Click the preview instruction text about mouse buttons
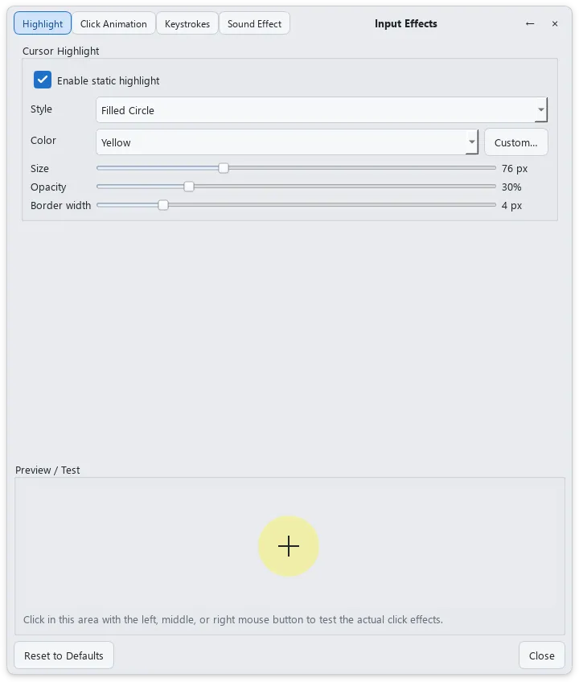 [x=233, y=619]
